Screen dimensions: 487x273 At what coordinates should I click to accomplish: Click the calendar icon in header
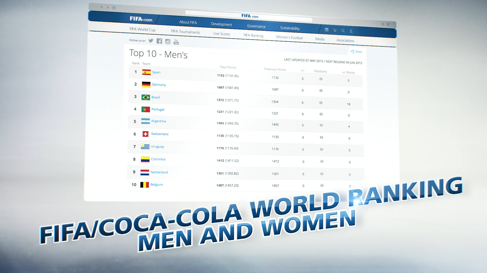point(327,30)
